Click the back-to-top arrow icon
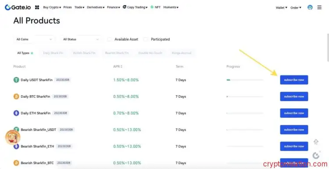Viewport: 329px width, 169px height. coord(316,142)
